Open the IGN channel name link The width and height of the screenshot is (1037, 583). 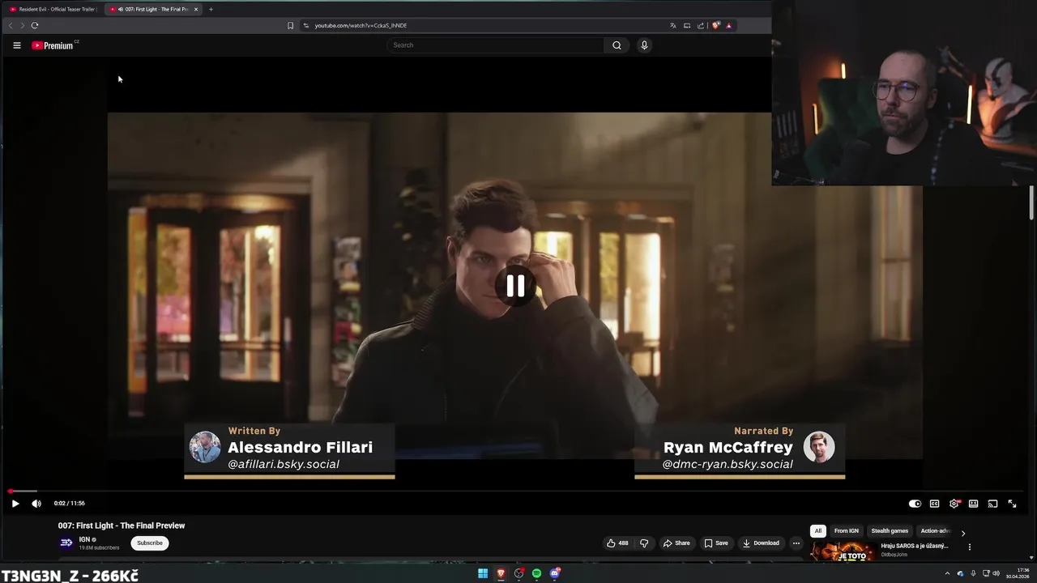[84, 539]
